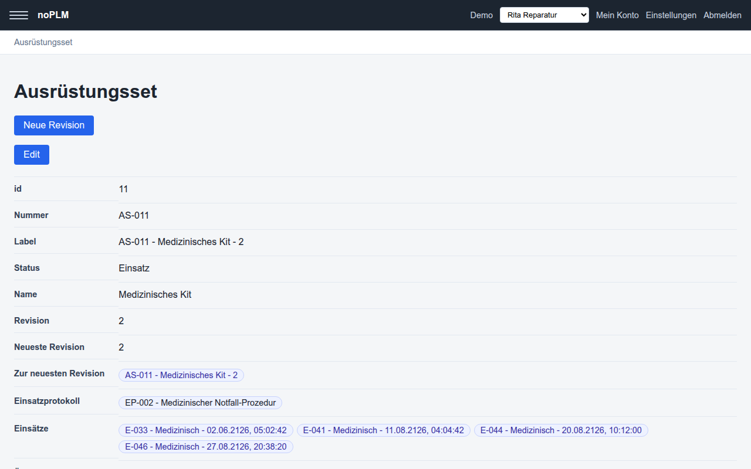Screen dimensions: 751x469
Task: Open Einsatz E-044 Medizinisch chip
Action: (561, 430)
